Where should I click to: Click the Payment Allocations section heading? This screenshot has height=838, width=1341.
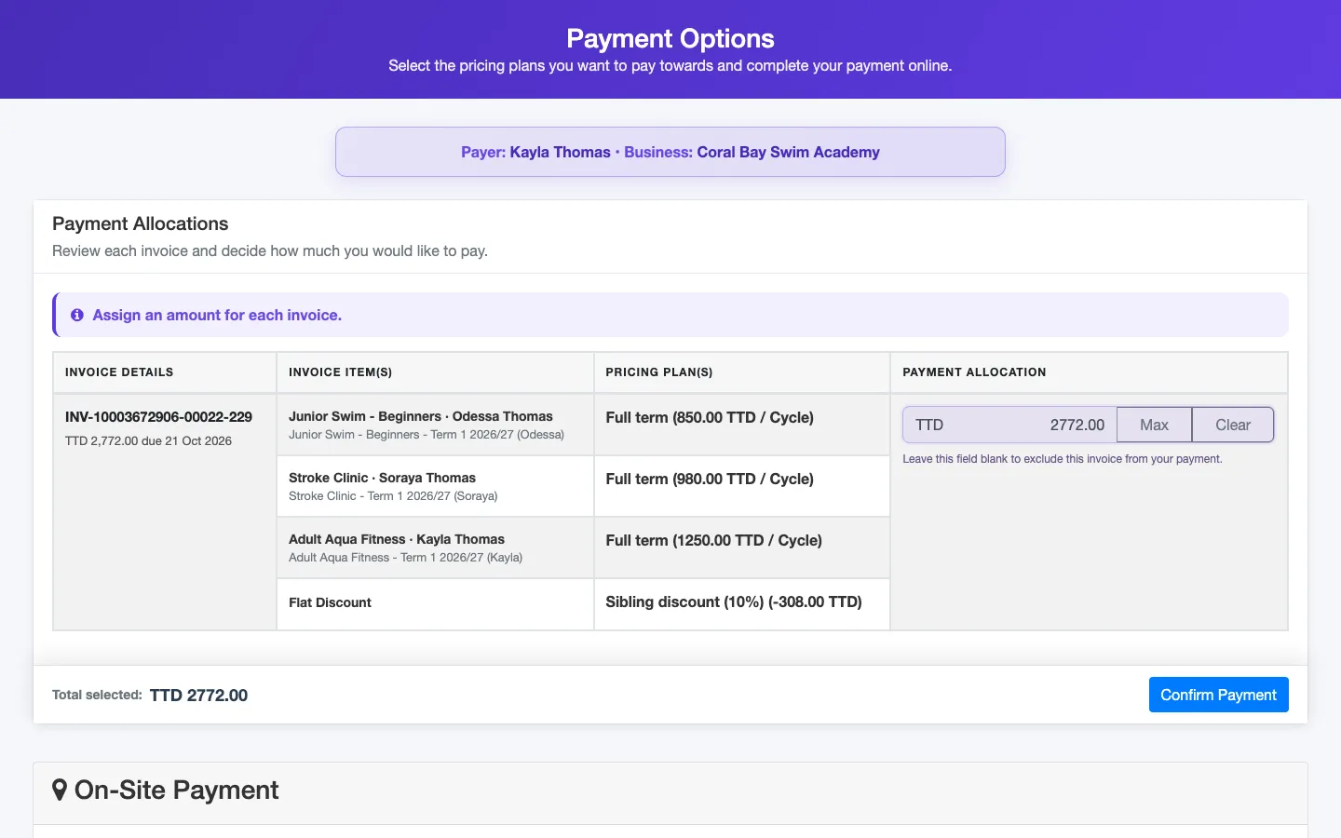tap(140, 223)
